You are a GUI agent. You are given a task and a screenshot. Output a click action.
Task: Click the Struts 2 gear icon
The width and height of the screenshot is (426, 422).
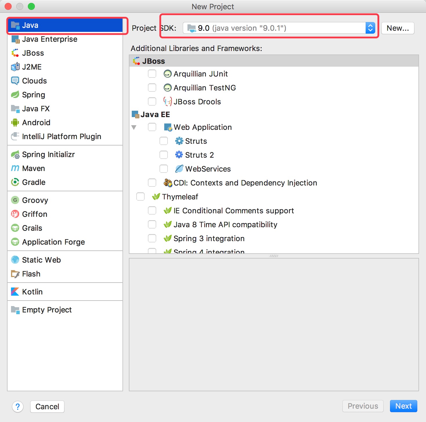(x=179, y=155)
